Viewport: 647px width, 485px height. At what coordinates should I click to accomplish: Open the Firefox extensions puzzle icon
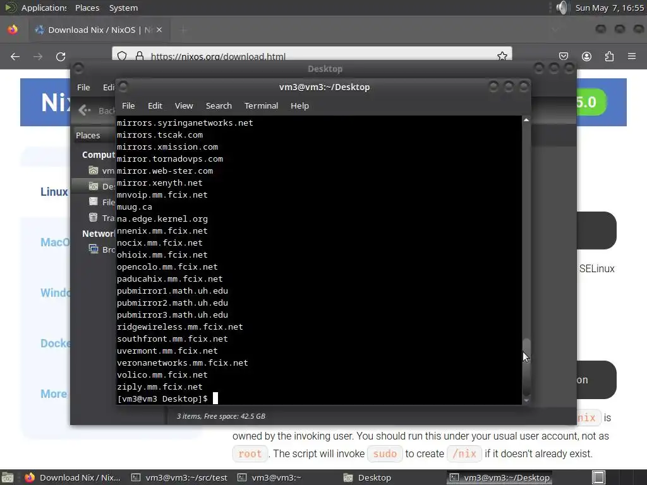tap(609, 56)
